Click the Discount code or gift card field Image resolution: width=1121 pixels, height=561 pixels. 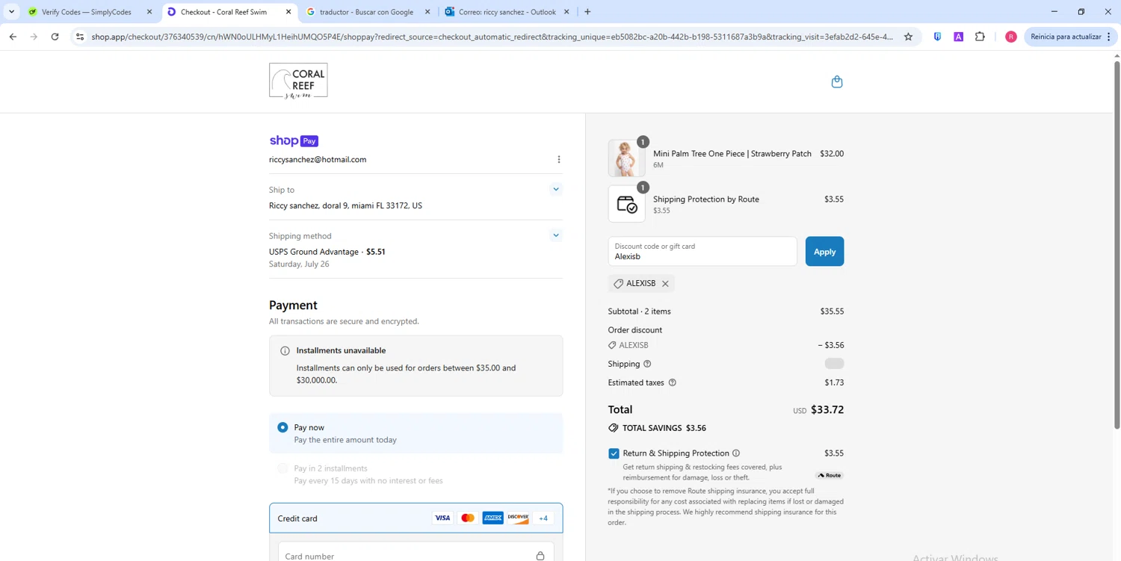pos(702,252)
